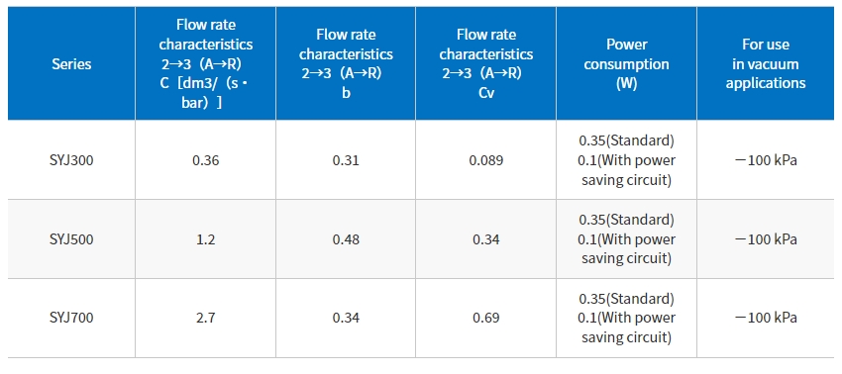The height and width of the screenshot is (374, 842).
Task: Click the Power consumption (W) header
Action: pyautogui.click(x=626, y=64)
